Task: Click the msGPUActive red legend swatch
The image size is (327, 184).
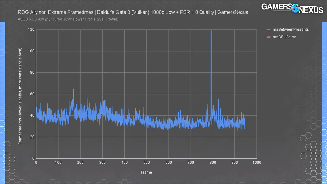Action: point(268,37)
